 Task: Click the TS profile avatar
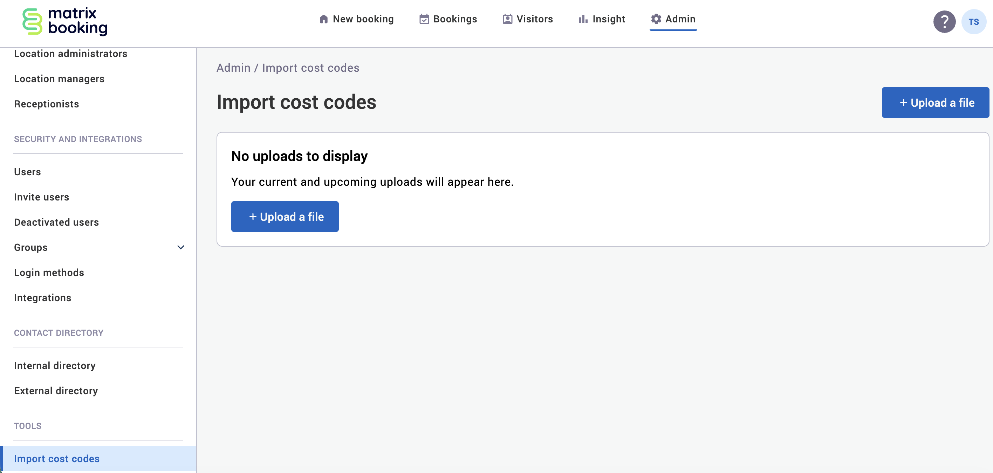pyautogui.click(x=974, y=22)
